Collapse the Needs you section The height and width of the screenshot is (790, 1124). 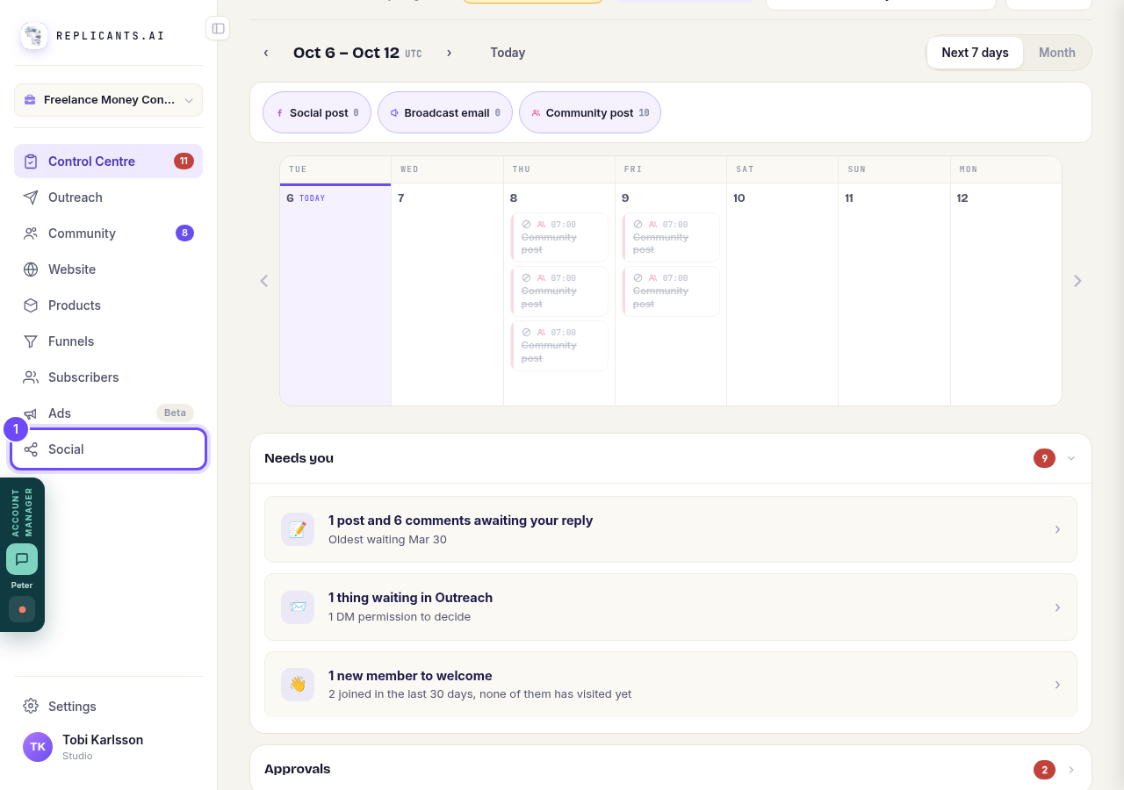coord(1071,458)
